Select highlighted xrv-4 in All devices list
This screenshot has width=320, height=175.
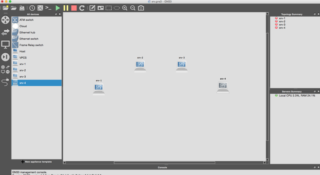pyautogui.click(x=36, y=83)
